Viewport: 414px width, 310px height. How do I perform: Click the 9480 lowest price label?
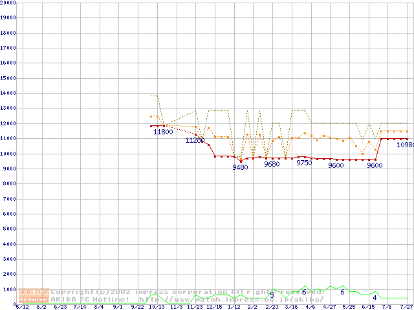pyautogui.click(x=240, y=167)
